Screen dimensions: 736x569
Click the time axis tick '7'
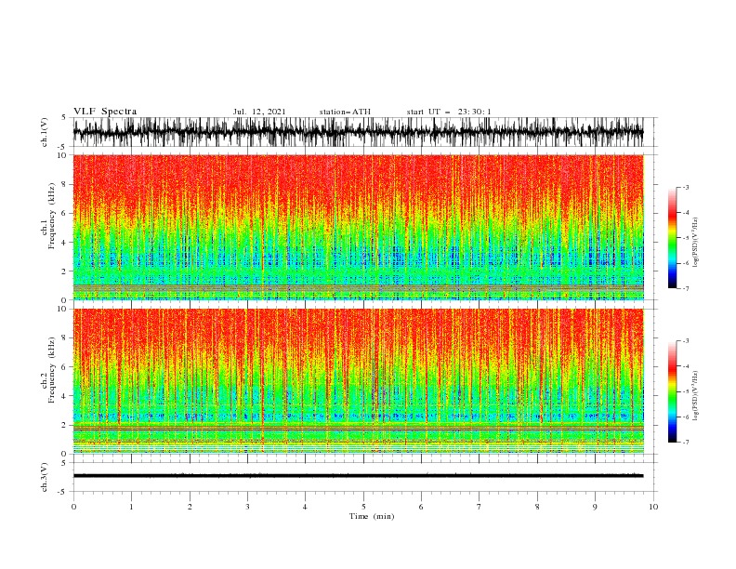480,507
